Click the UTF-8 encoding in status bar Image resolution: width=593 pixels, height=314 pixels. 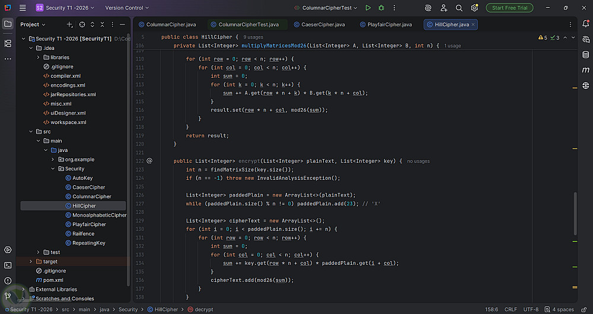pyautogui.click(x=530, y=309)
